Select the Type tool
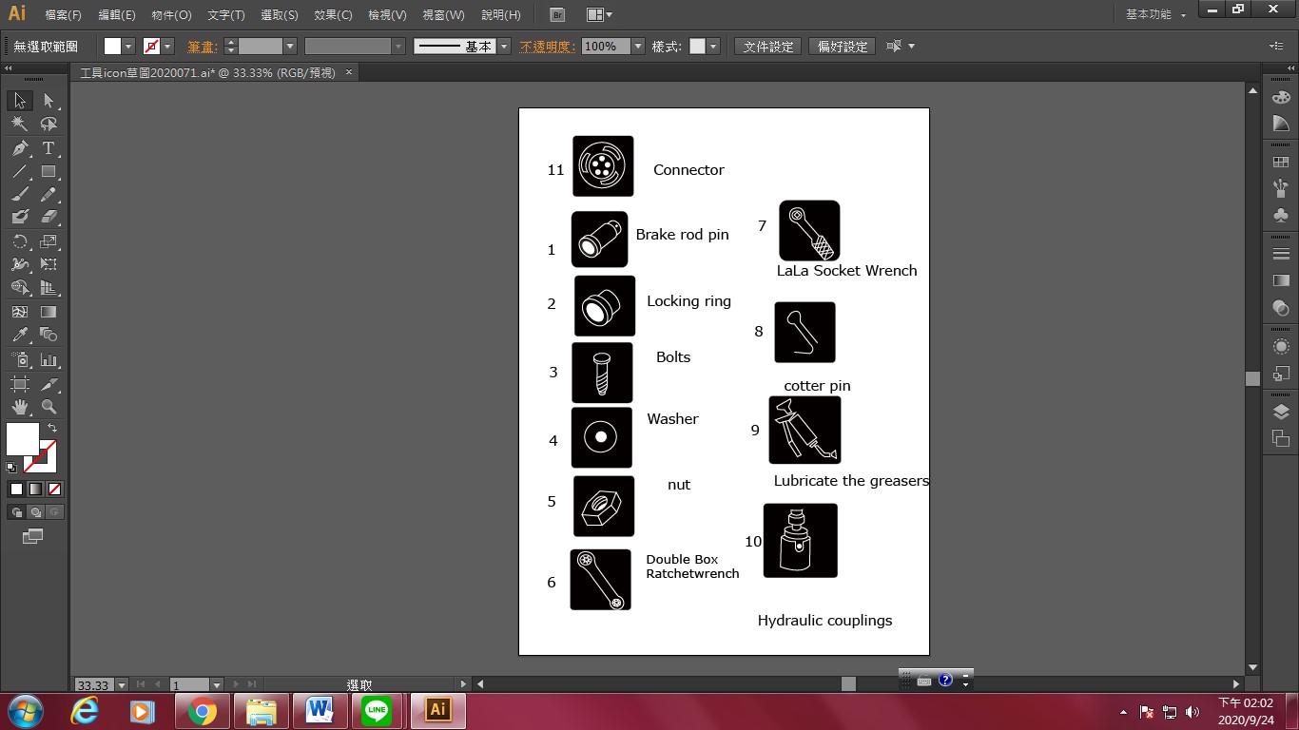 point(48,148)
